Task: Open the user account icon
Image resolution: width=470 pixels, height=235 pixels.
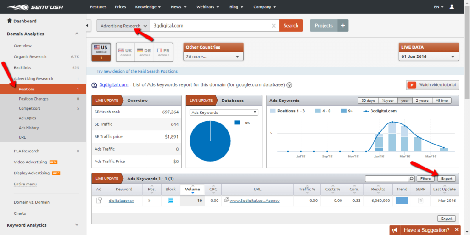Action: (x=452, y=6)
